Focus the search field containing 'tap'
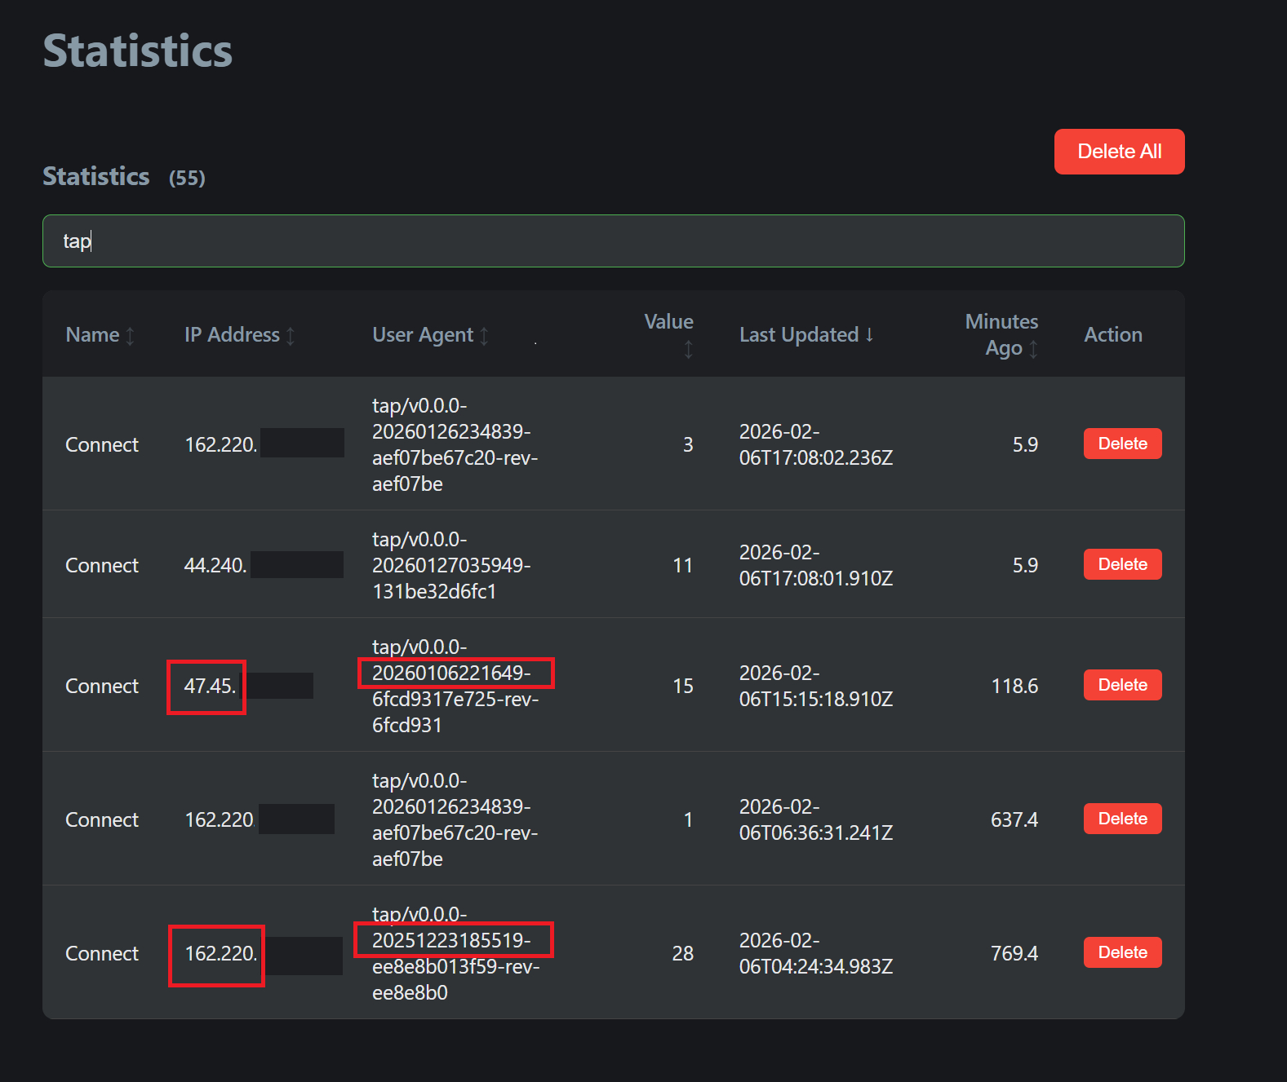Viewport: 1287px width, 1082px height. pos(613,241)
